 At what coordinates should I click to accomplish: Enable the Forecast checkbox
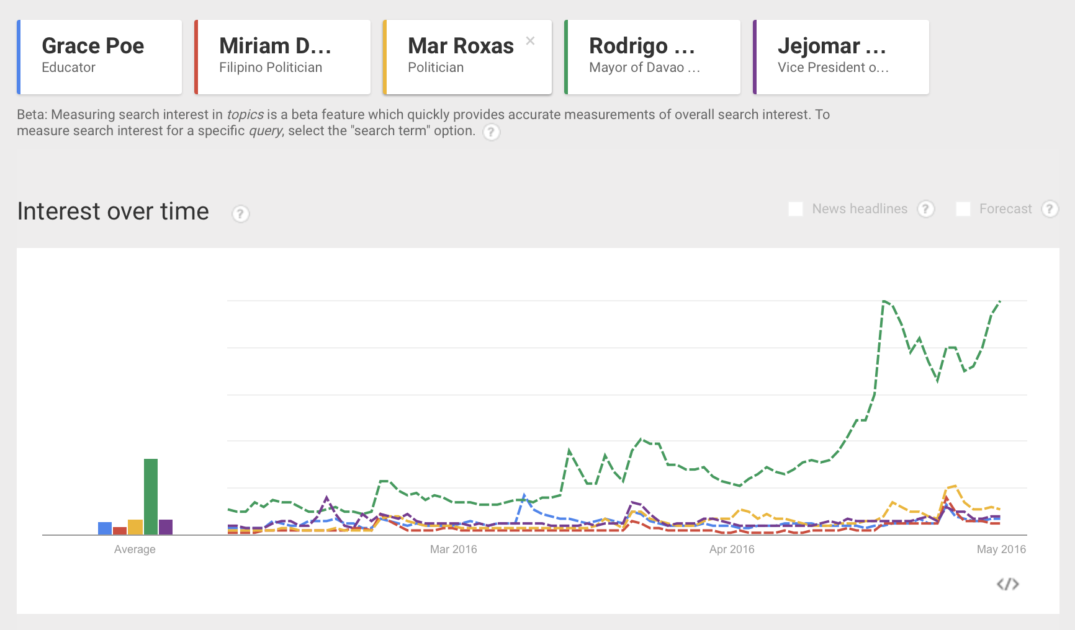pyautogui.click(x=964, y=209)
